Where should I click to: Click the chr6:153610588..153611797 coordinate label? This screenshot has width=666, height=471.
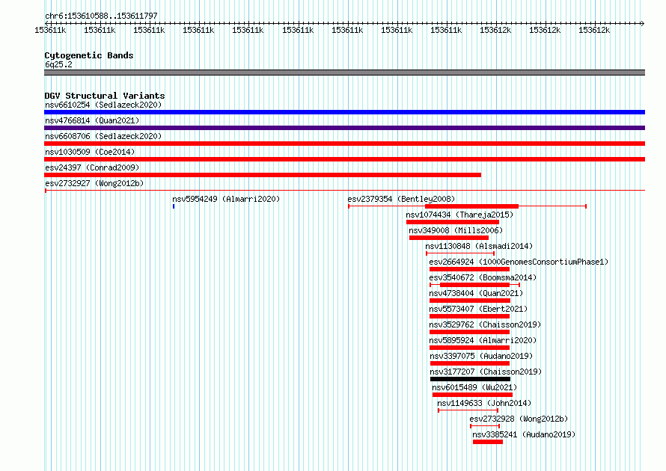pos(101,16)
